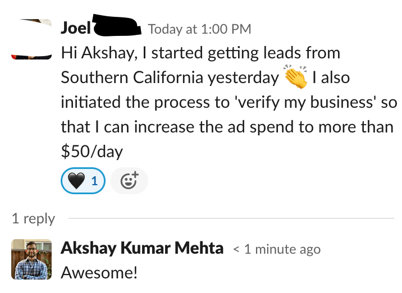Click Joel's name on the message
402x293 pixels.
[x=75, y=28]
